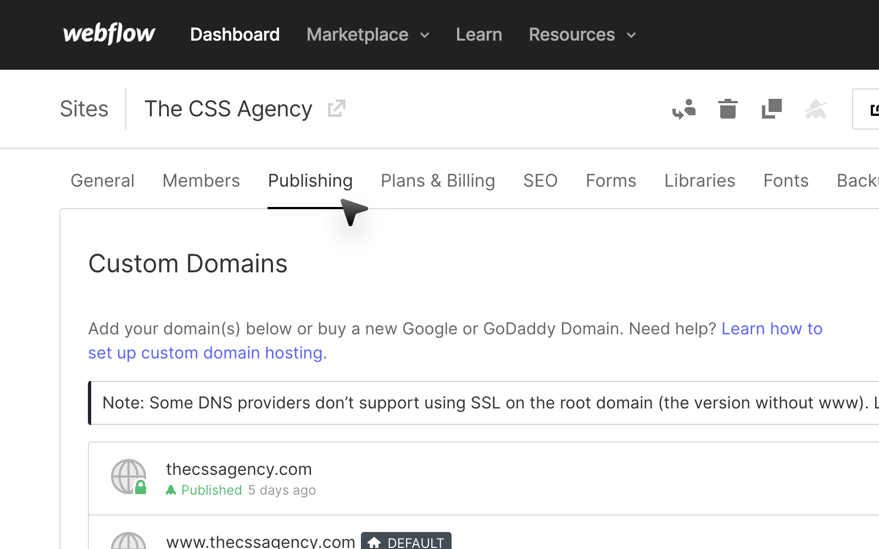Click the unpublish rocket icon

tap(816, 109)
